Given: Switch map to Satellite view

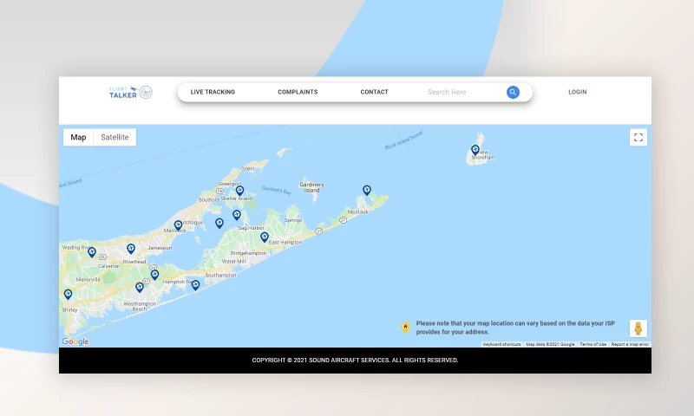Looking at the screenshot, I should (115, 137).
